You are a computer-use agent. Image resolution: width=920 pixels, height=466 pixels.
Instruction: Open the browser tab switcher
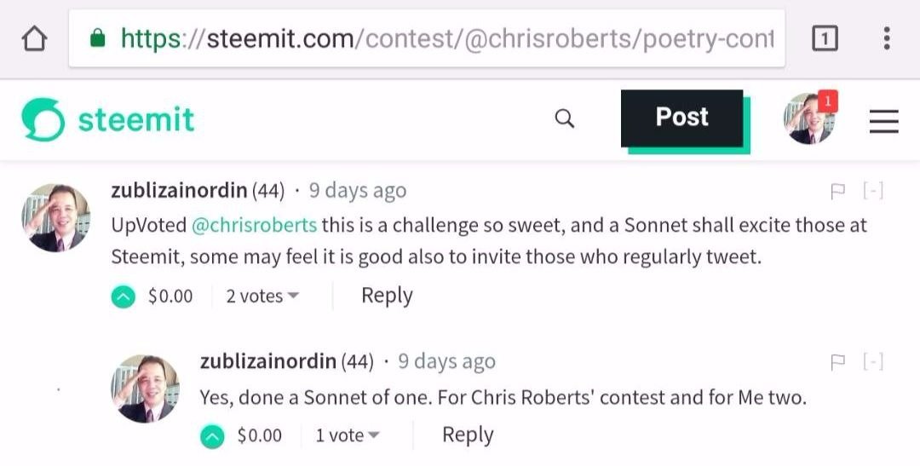(824, 38)
